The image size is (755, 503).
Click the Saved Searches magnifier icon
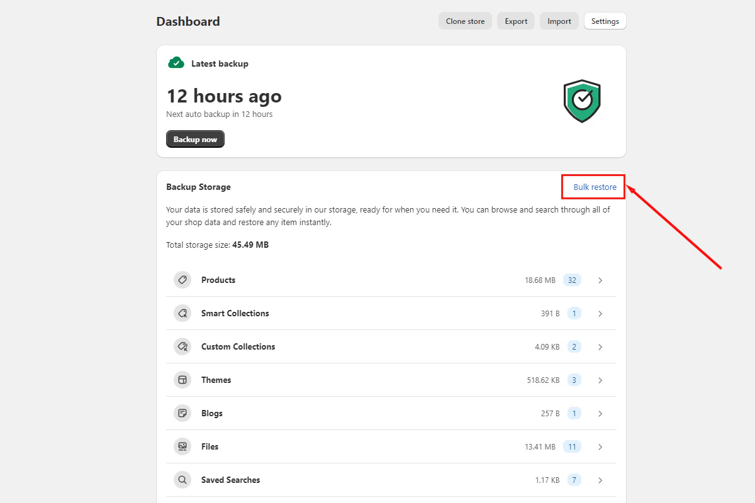tap(182, 480)
